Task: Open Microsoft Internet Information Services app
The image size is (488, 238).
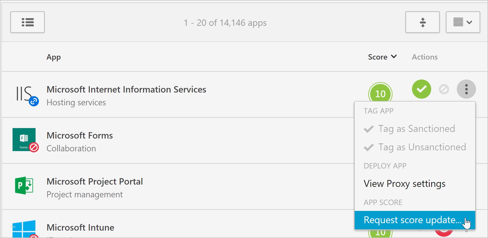Action: pos(126,89)
